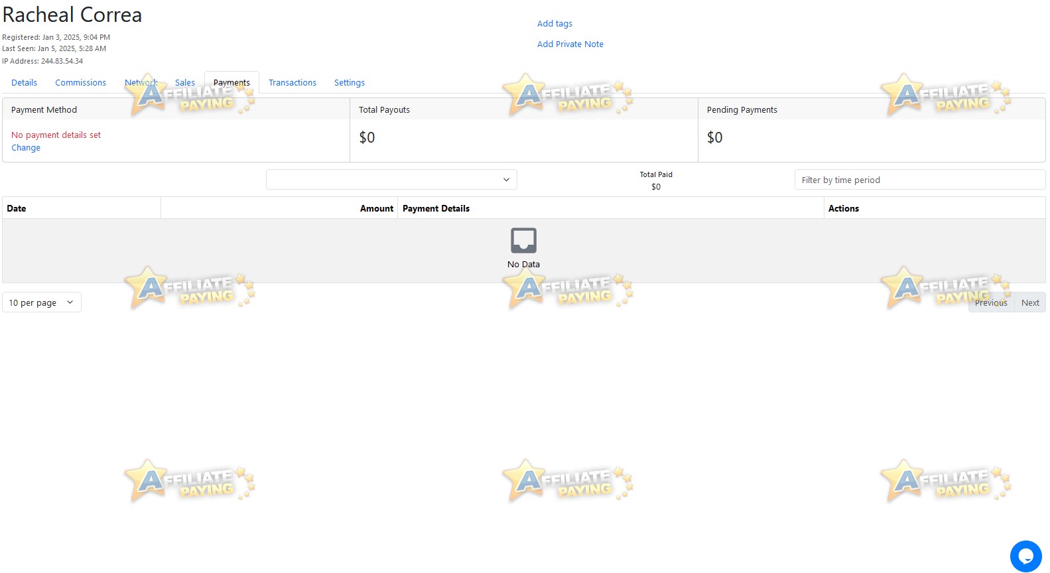This screenshot has width=1050, height=573.
Task: Select the Payments tab
Action: click(231, 83)
